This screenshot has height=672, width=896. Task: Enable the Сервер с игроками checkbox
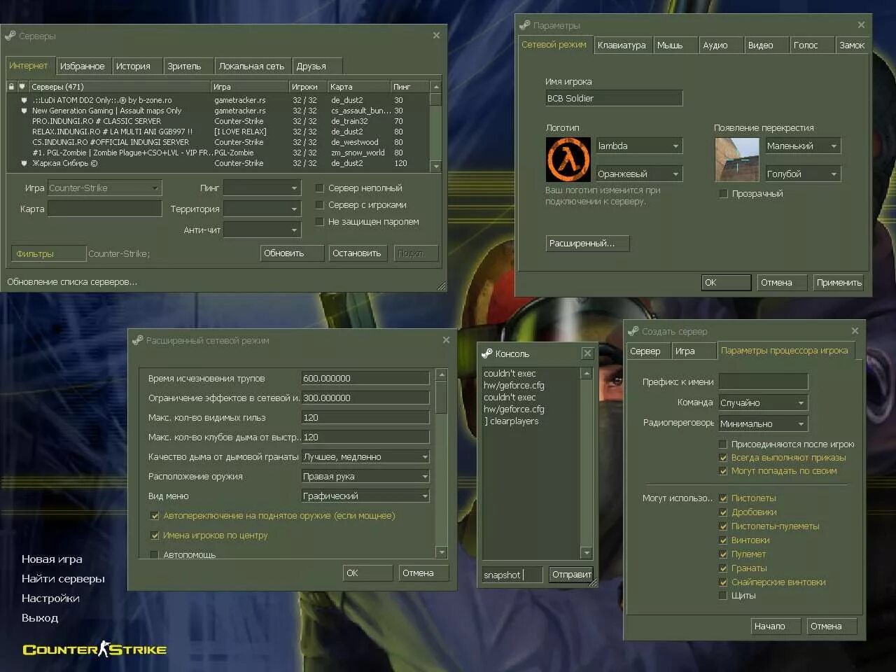click(319, 205)
